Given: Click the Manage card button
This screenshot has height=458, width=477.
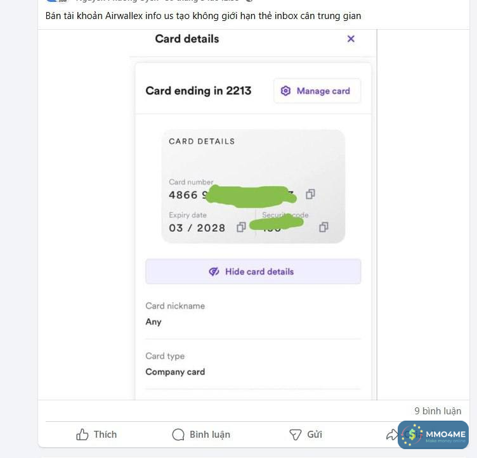Looking at the screenshot, I should tap(317, 91).
